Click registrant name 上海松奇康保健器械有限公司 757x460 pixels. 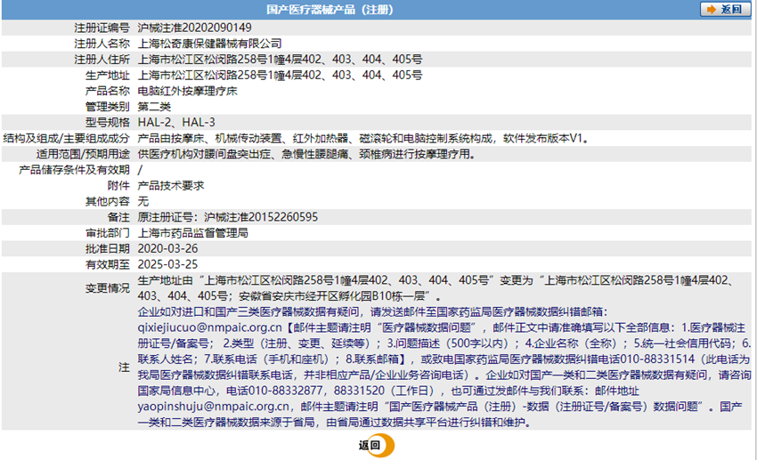209,44
